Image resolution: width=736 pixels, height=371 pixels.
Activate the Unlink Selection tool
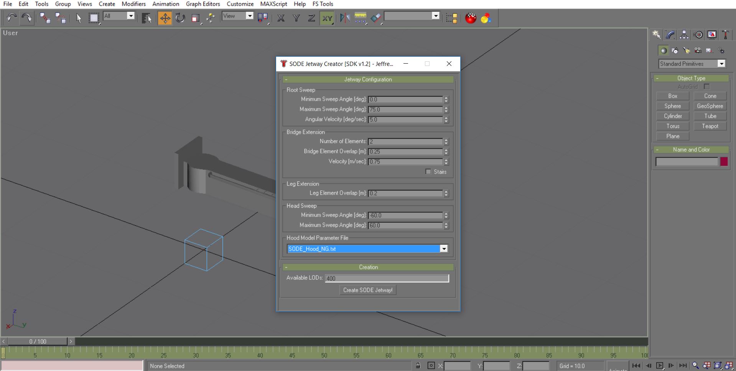coord(60,18)
